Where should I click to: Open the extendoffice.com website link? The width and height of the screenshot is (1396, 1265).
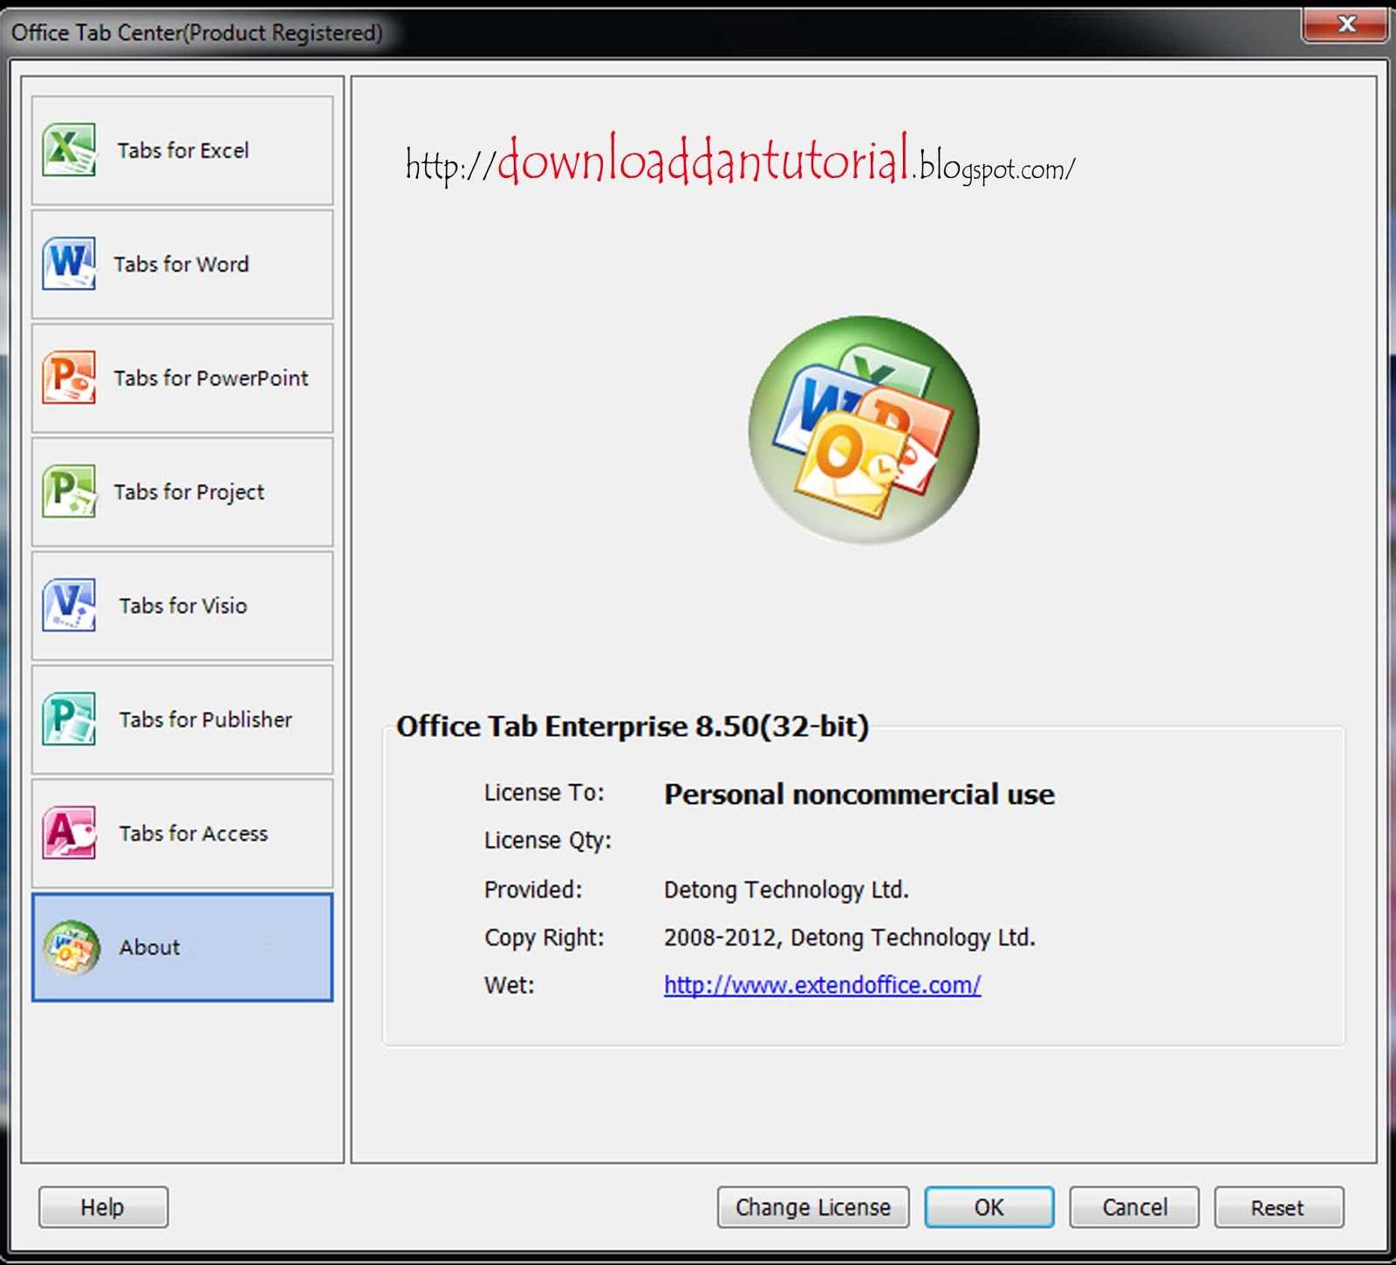pyautogui.click(x=822, y=985)
